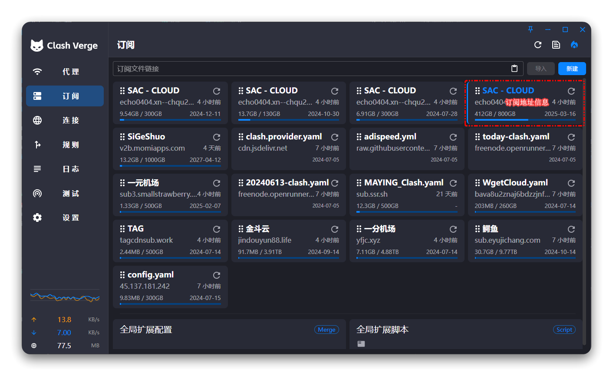Open the 设置 settings page

pos(65,218)
